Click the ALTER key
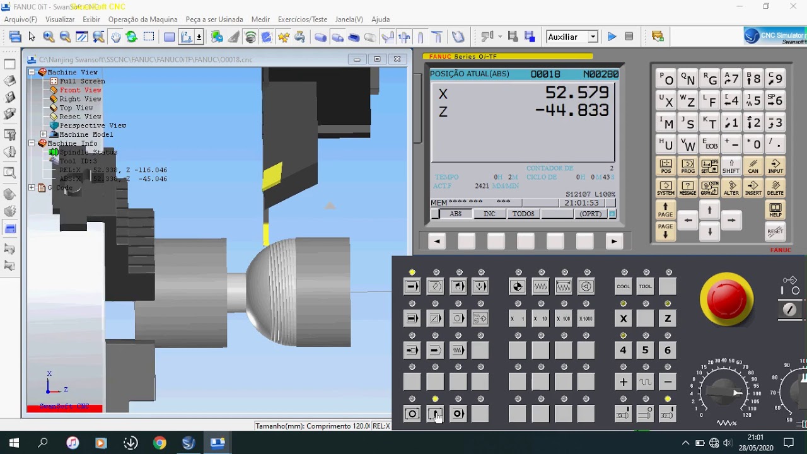Viewport: 807px width, 454px height. click(731, 189)
